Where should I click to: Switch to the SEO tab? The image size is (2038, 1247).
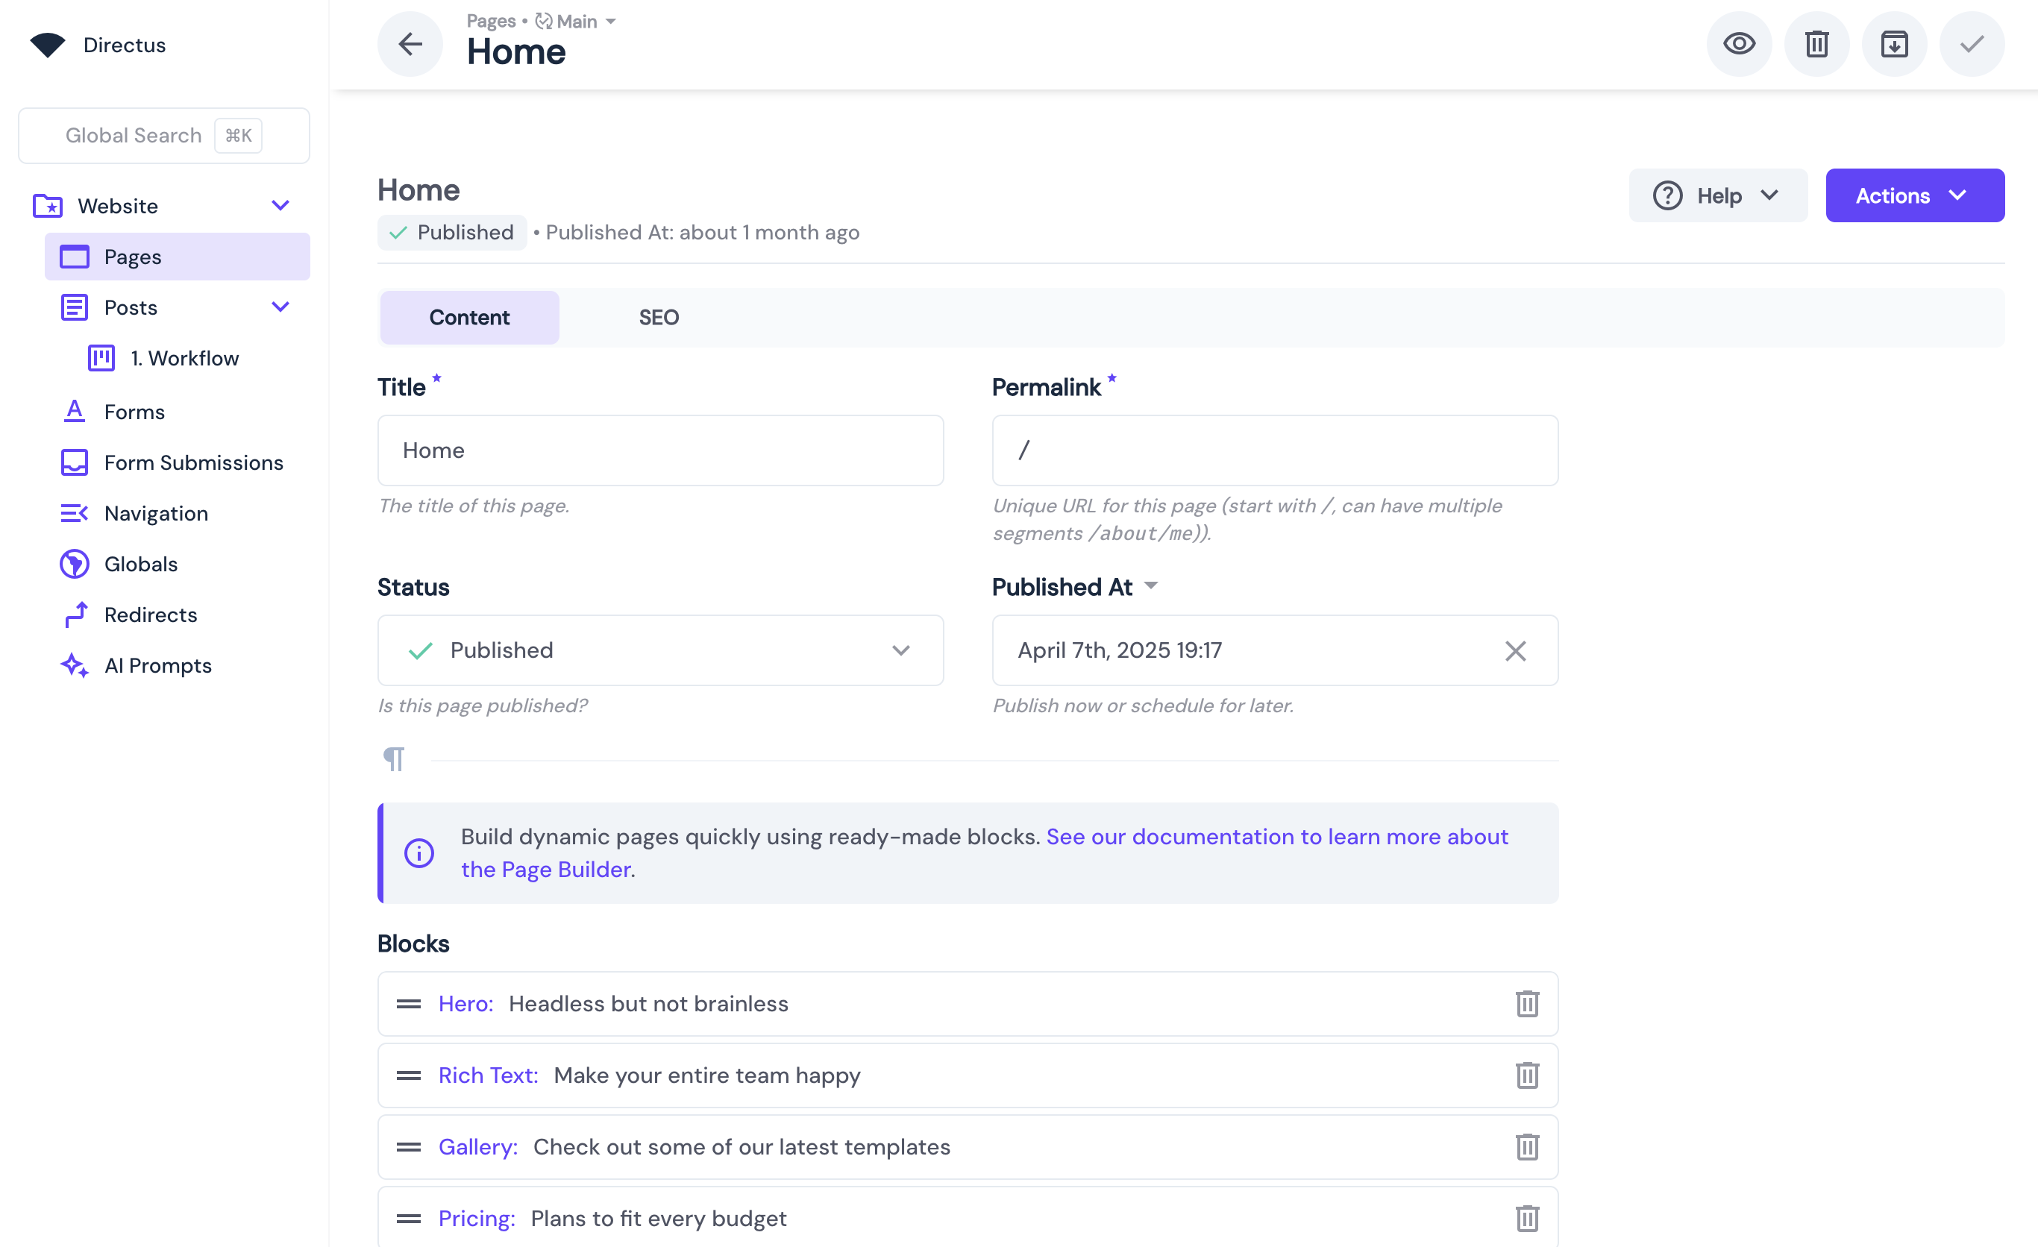(x=659, y=317)
